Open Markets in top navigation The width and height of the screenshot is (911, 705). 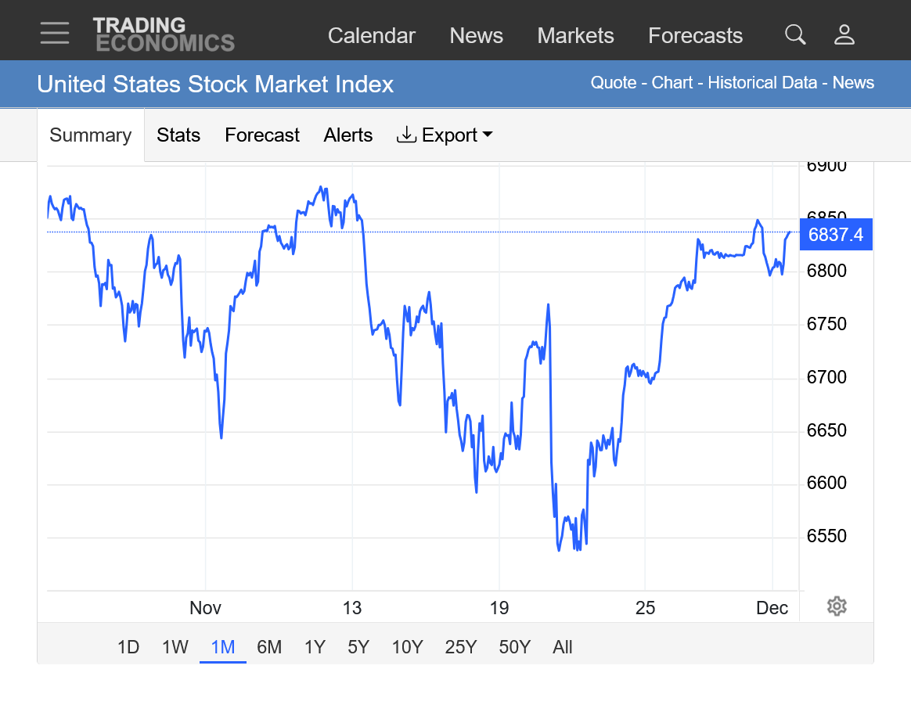click(575, 36)
